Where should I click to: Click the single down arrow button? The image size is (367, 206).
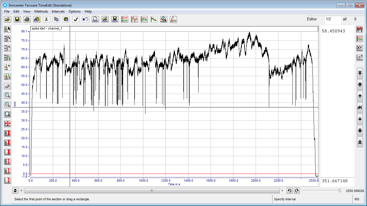360,119
